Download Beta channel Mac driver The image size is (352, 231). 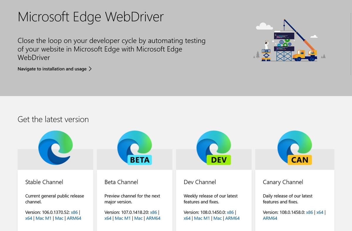(x=138, y=218)
